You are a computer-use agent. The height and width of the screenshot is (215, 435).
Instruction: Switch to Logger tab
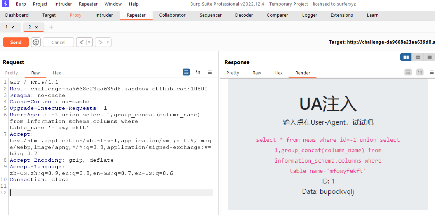[310, 15]
